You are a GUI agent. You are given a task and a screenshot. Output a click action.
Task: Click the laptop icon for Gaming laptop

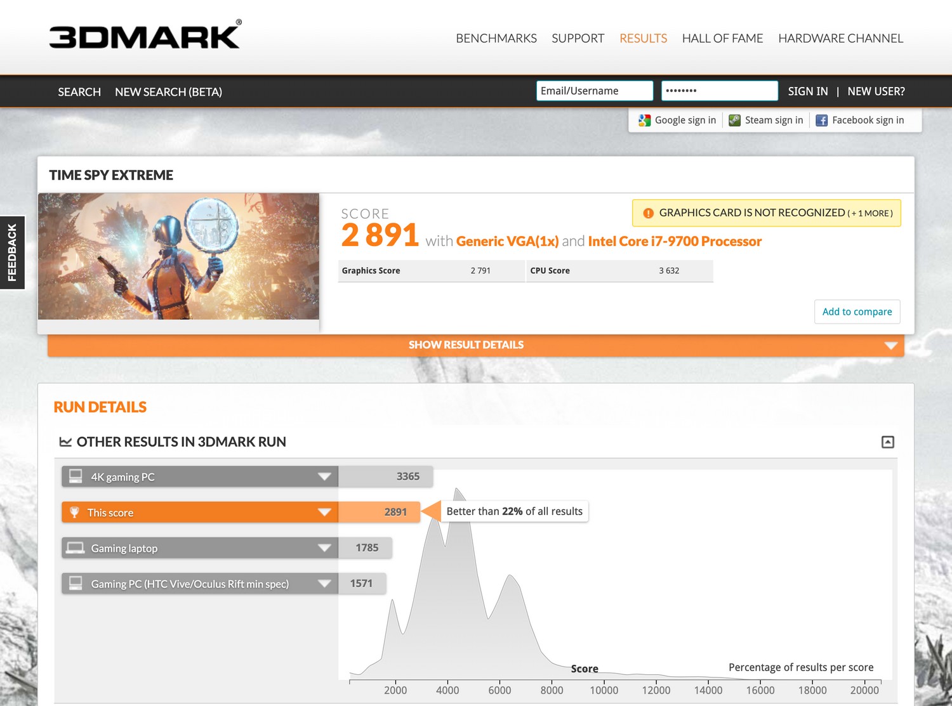point(76,548)
